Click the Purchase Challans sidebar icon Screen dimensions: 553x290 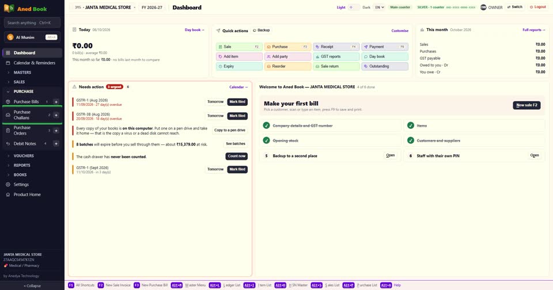point(7,115)
